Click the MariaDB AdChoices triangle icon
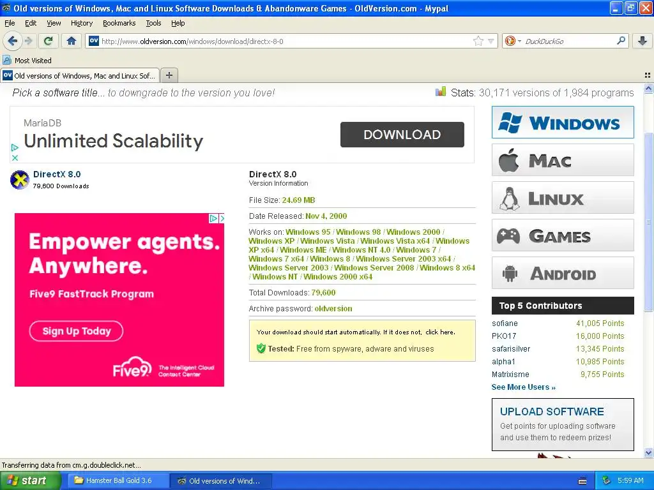The width and height of the screenshot is (654, 490). coord(15,147)
